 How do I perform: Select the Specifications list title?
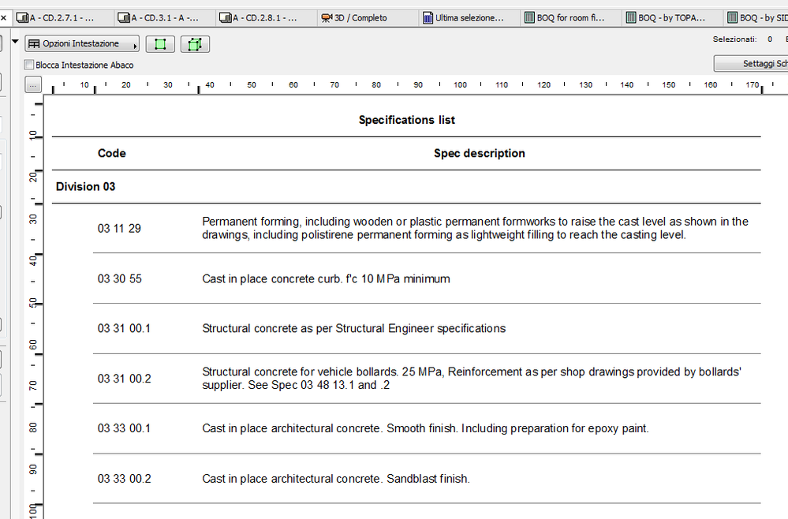coord(406,120)
